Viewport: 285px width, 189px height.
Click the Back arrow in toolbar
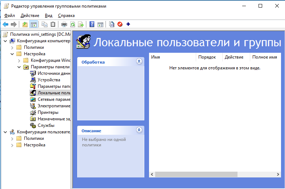pos(5,25)
